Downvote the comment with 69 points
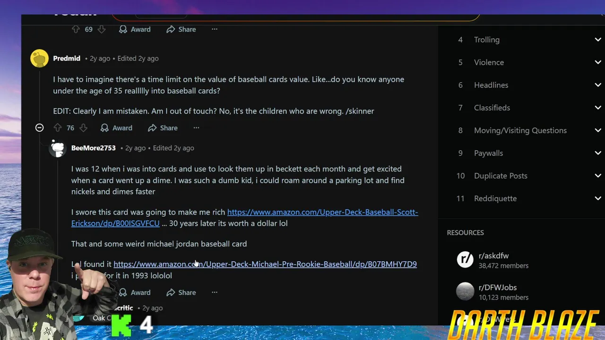The image size is (605, 340). click(102, 29)
